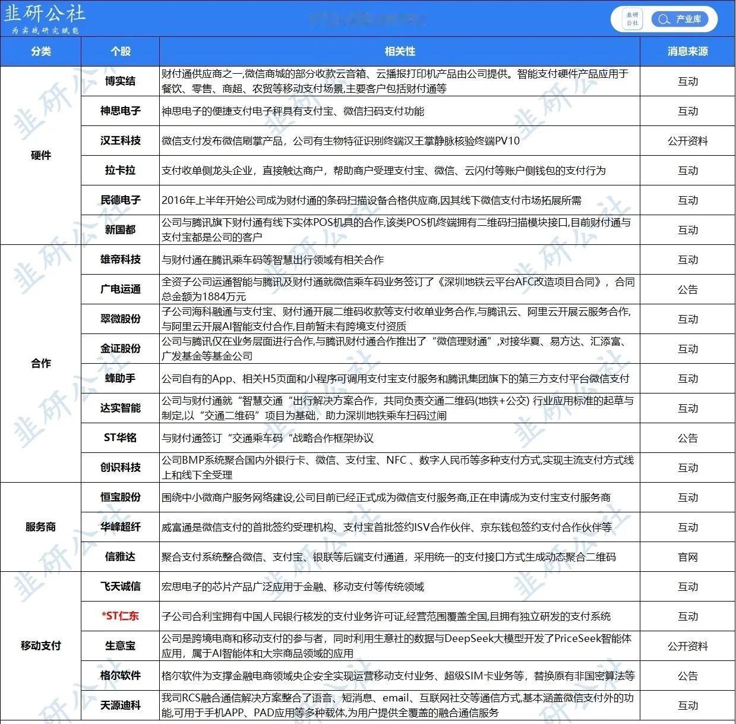Screen dimensions: 736x724
Task: Click the 飞天诚信 description about 宏思电子芯片
Action: tap(293, 587)
